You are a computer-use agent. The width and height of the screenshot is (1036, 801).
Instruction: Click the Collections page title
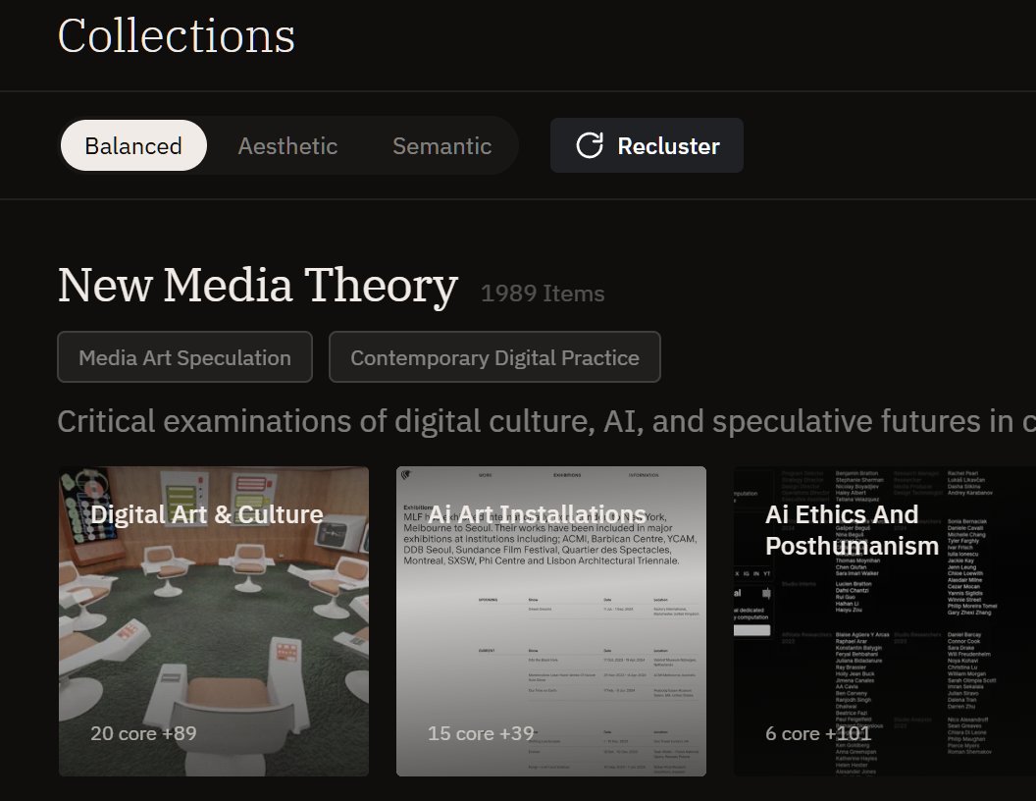point(177,35)
